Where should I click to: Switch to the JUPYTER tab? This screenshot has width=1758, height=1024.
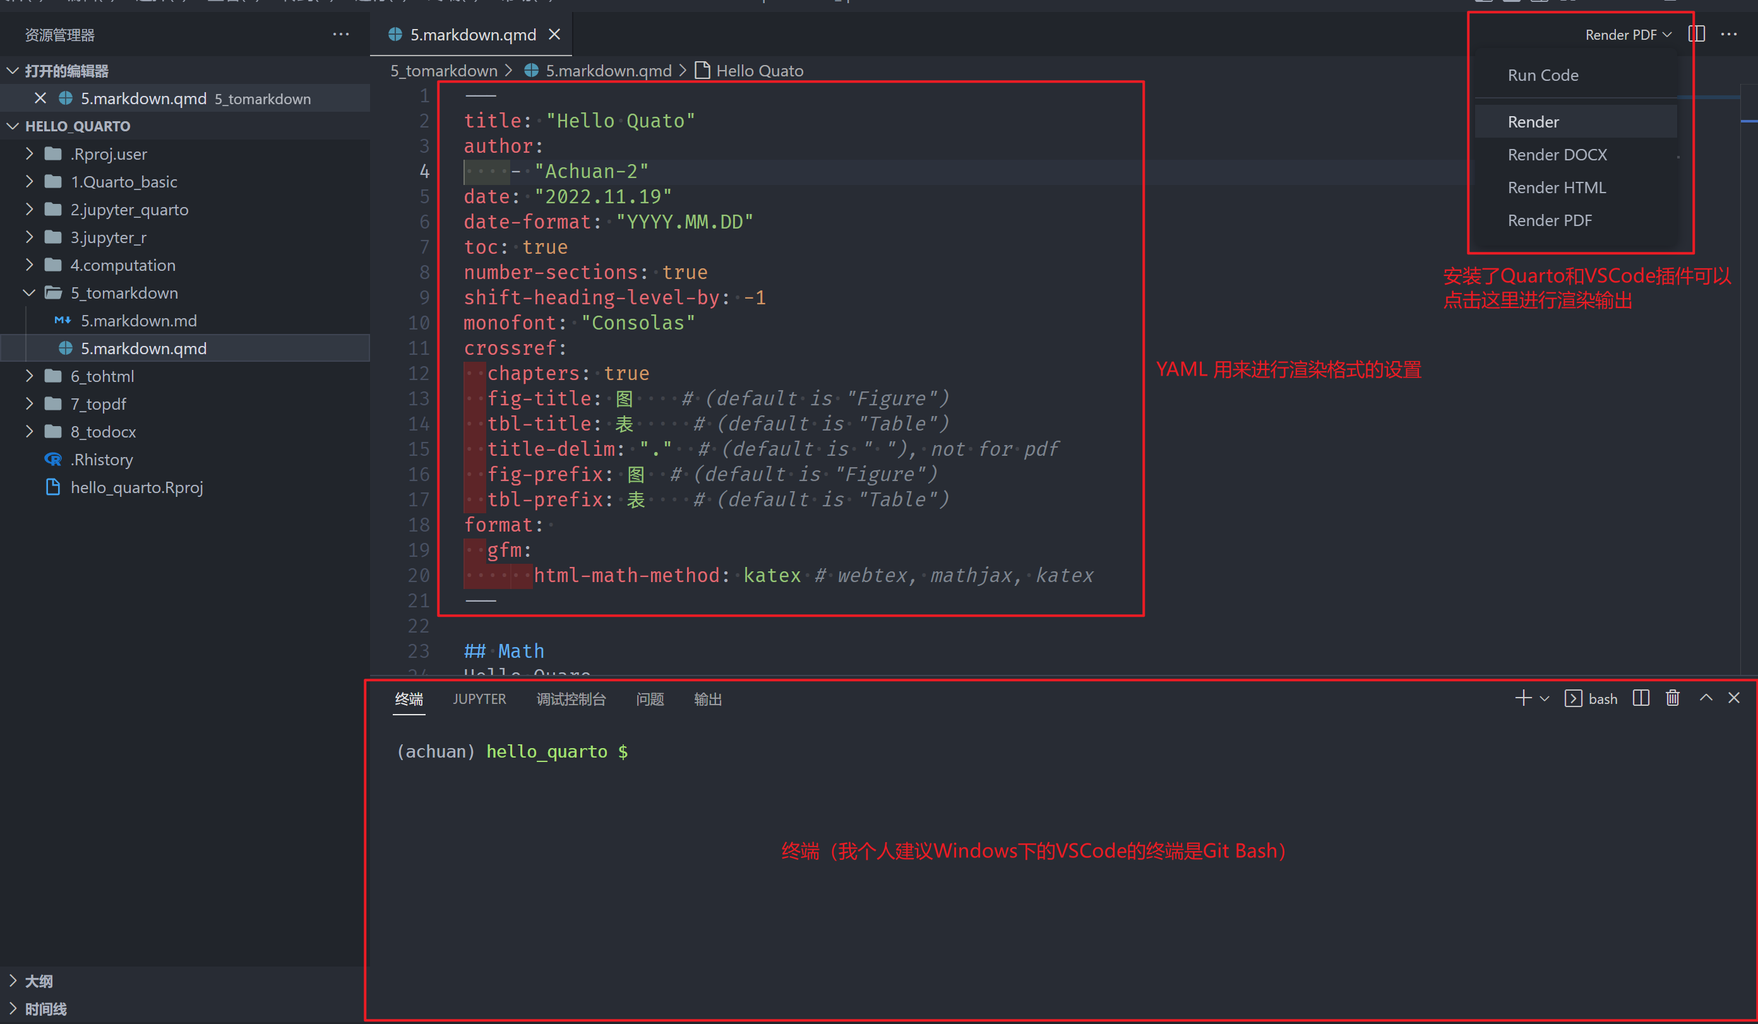pos(479,698)
